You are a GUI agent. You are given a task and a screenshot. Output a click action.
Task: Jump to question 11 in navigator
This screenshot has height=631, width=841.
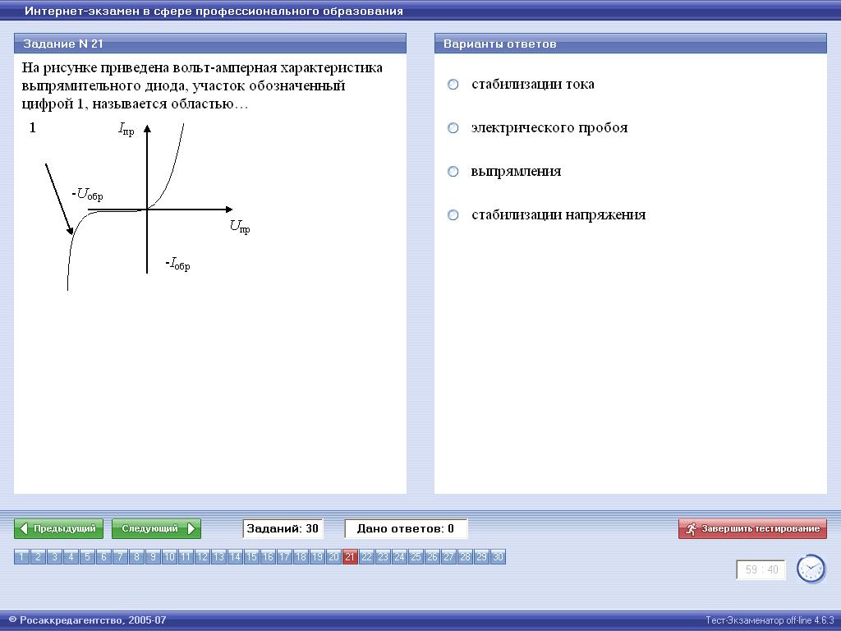pos(186,557)
